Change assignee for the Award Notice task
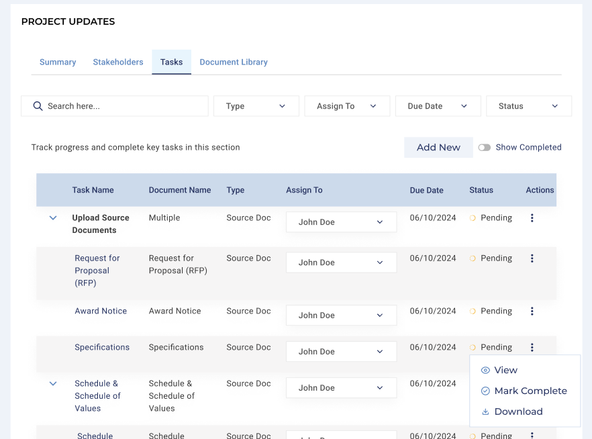Screen dimensions: 592x439 tap(341, 315)
